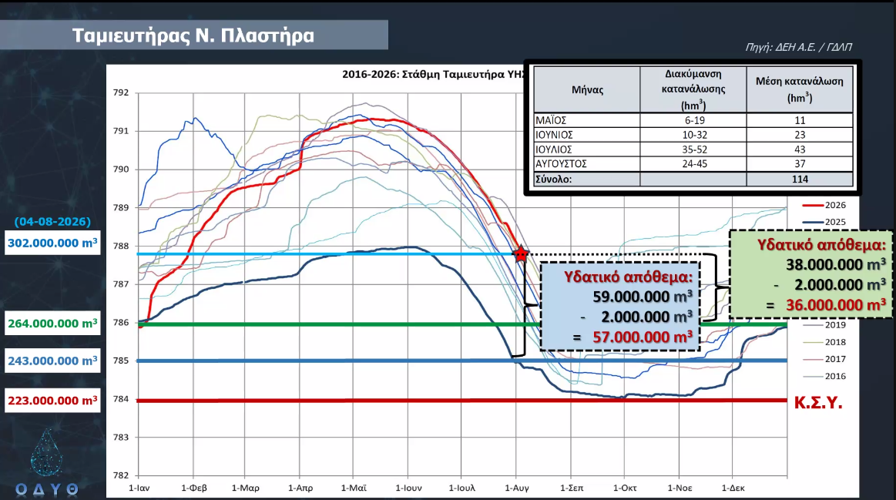Image resolution: width=896 pixels, height=500 pixels.
Task: Click the 2017 legend entry
Action: (824, 359)
